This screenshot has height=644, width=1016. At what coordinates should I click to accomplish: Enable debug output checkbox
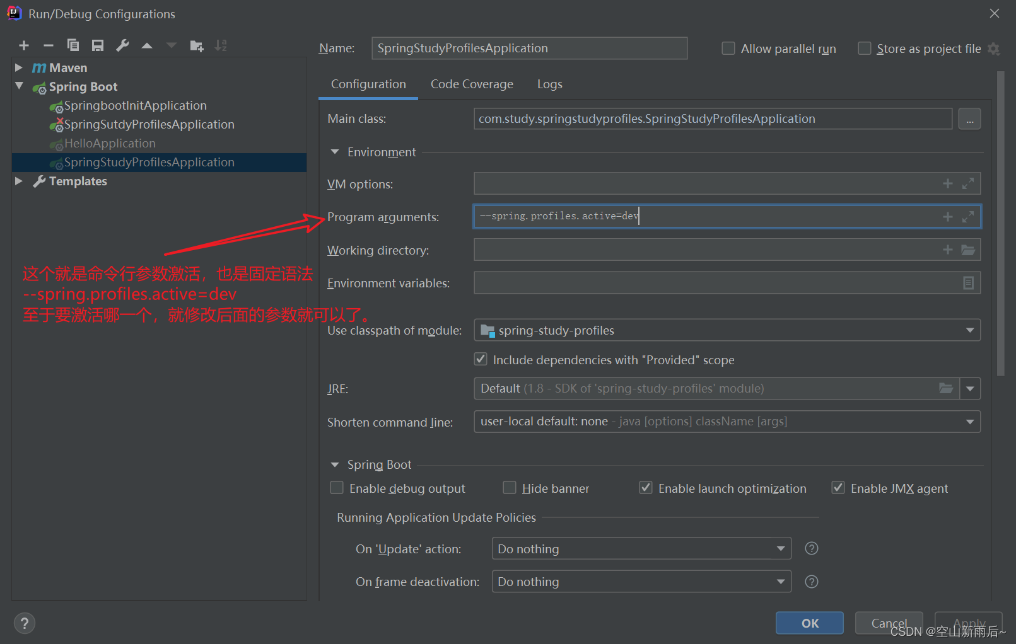[x=337, y=488]
